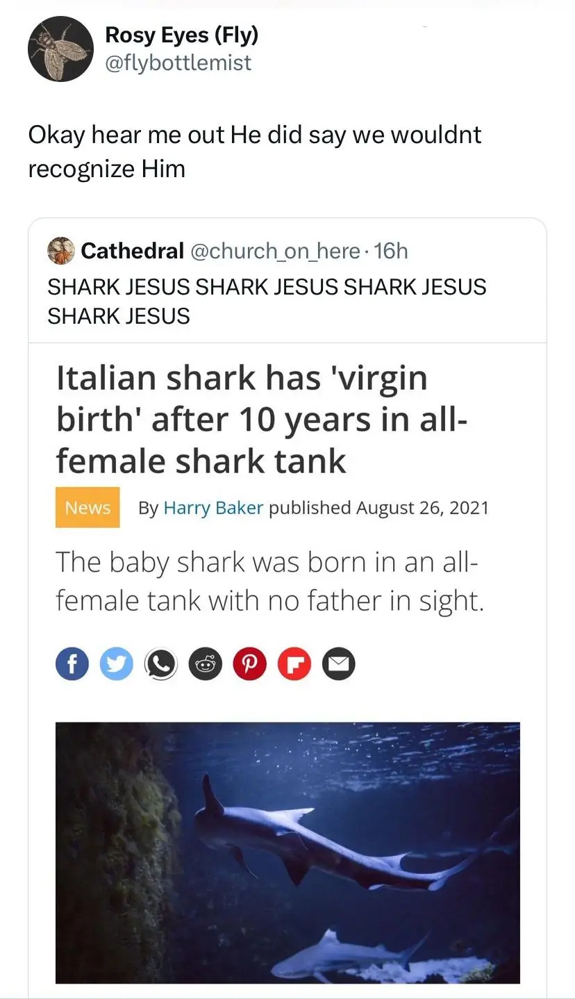Open Rosy Eyes fly profile avatar
This screenshot has width=575, height=999.
[60, 49]
